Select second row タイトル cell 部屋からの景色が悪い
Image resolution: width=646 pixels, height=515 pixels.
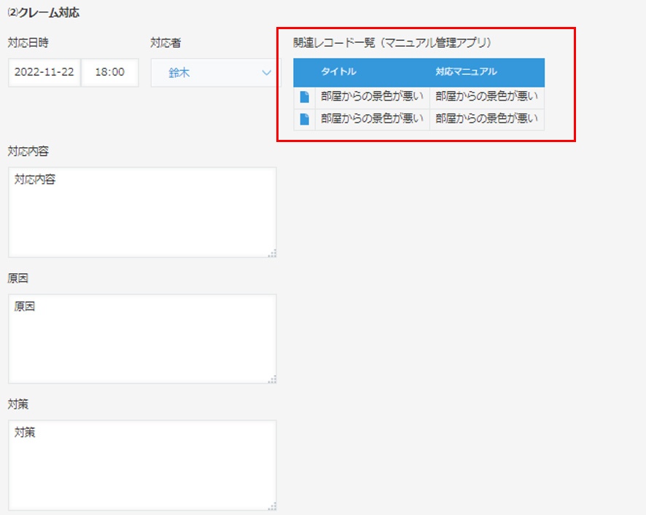(x=372, y=119)
